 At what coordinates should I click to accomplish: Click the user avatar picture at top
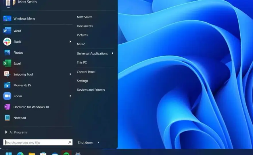[x=9, y=3]
